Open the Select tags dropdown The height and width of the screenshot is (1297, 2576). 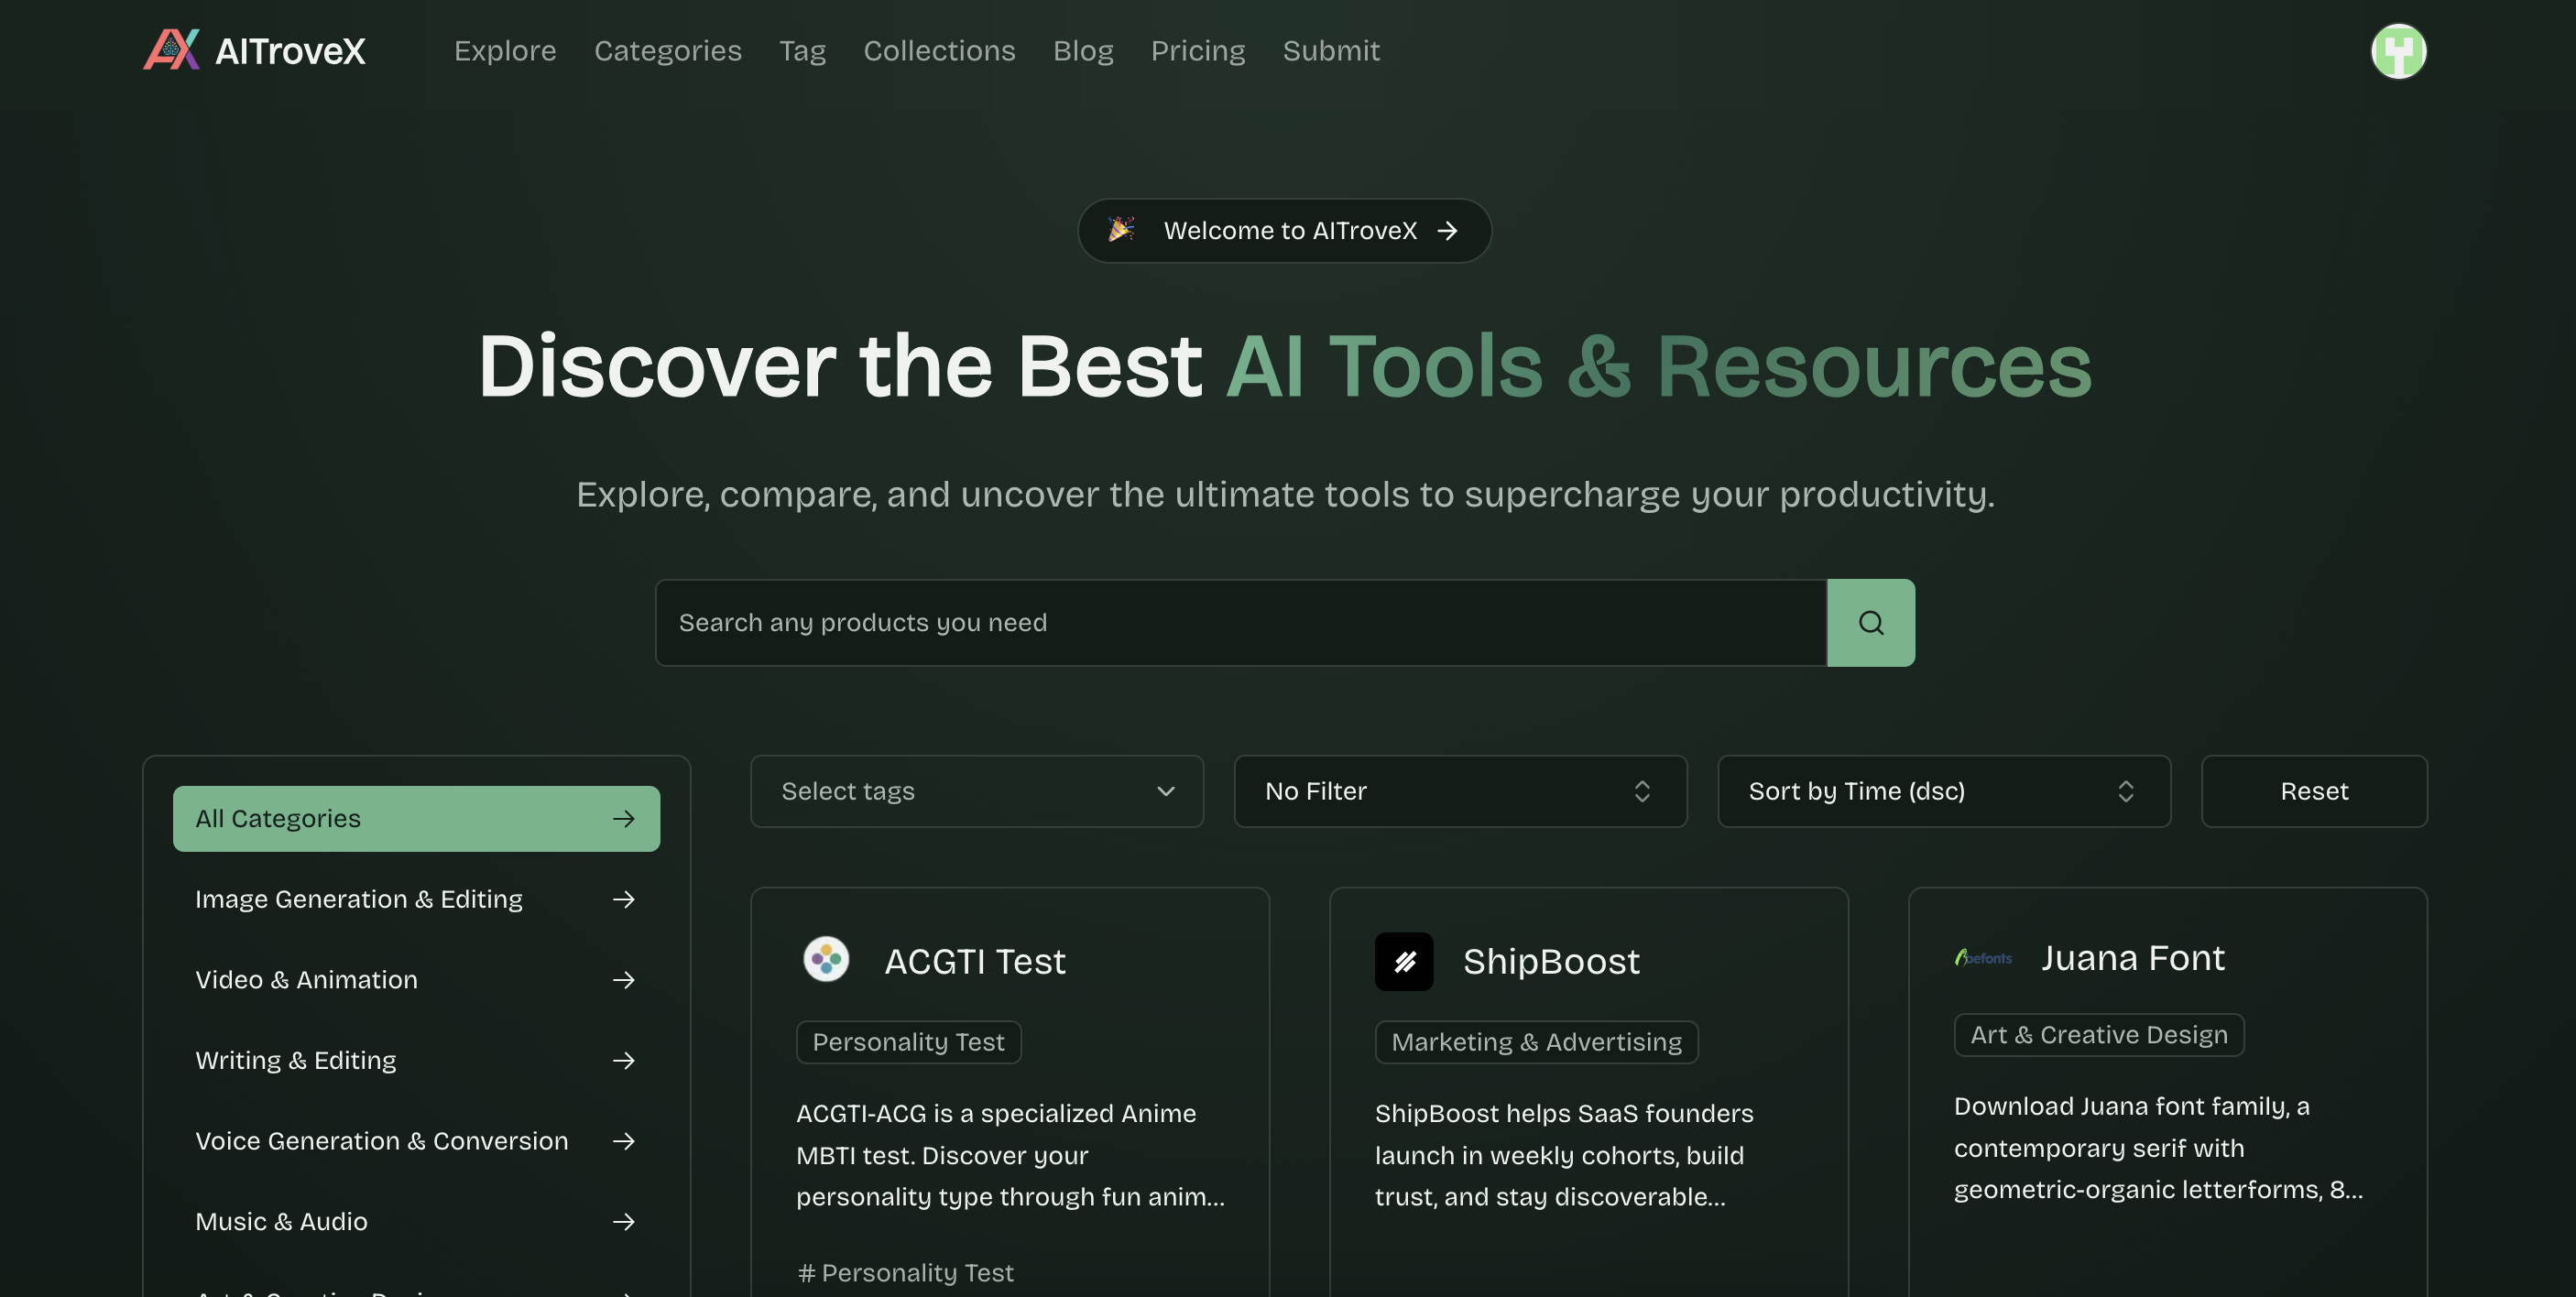(976, 791)
